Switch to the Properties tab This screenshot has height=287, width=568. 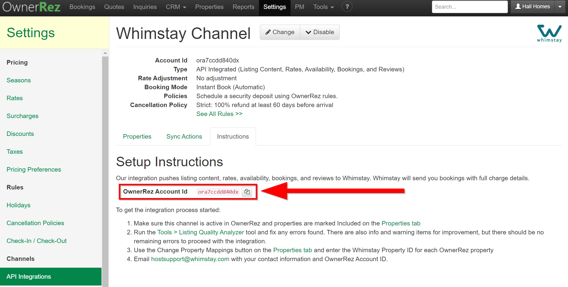pos(137,136)
